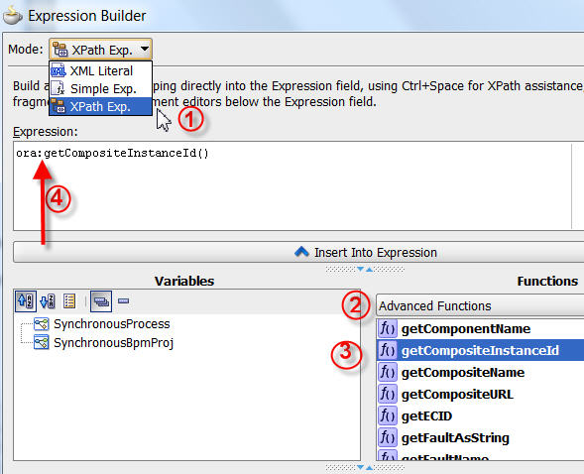This screenshot has height=474, width=584.
Task: Select getCompositeInstanceId function
Action: pos(480,350)
